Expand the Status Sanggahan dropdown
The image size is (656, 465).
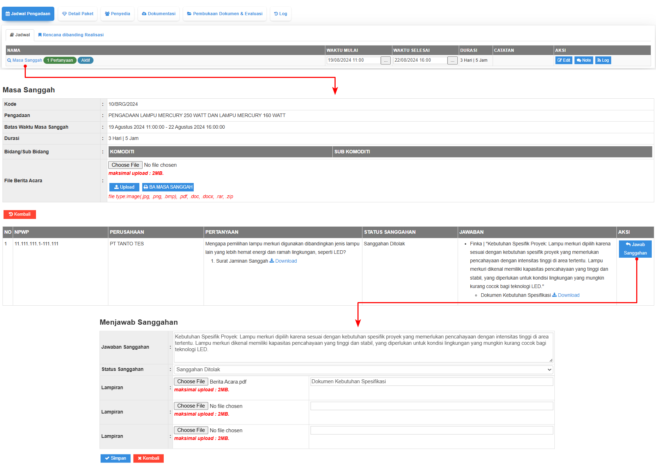click(363, 369)
